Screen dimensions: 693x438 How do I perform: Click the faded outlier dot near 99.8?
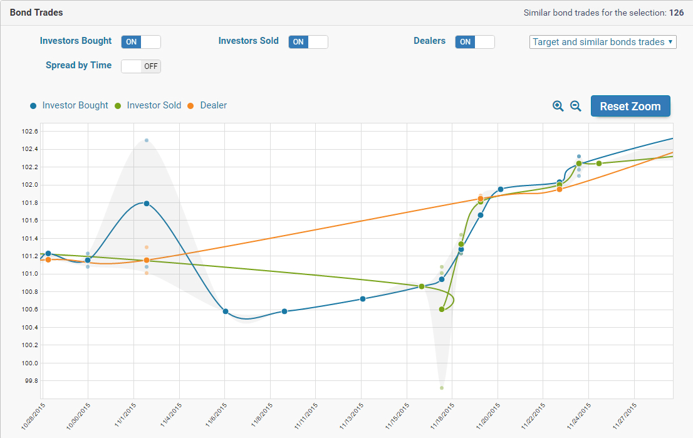click(442, 388)
